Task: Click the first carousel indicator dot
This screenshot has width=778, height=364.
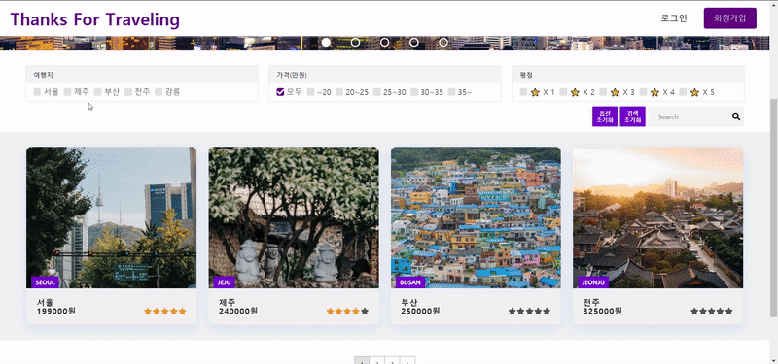Action: pyautogui.click(x=326, y=43)
